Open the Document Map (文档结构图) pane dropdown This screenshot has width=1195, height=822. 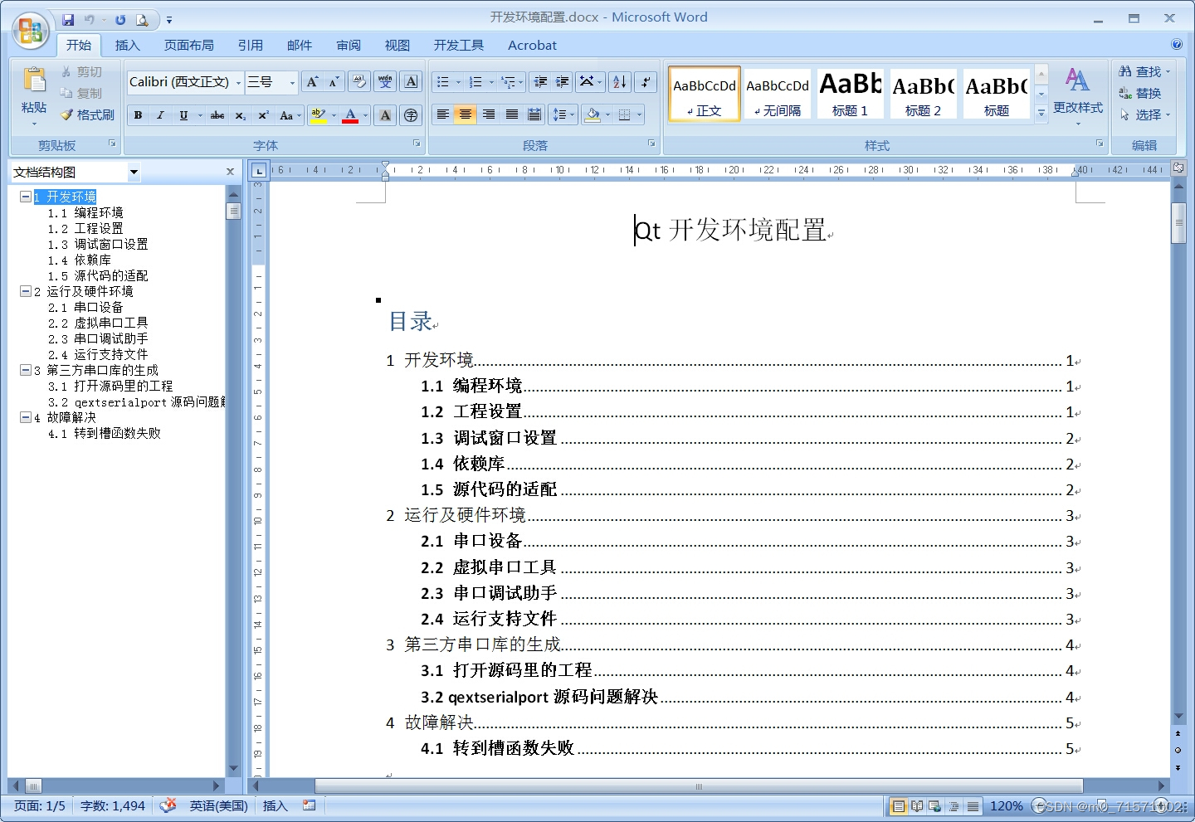(x=134, y=173)
